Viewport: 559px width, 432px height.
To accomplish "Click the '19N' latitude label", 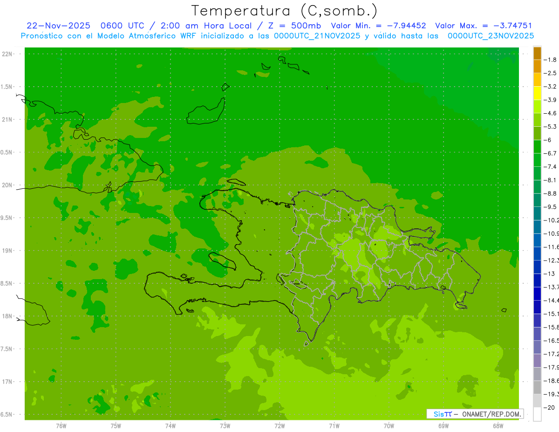I will click(x=7, y=251).
